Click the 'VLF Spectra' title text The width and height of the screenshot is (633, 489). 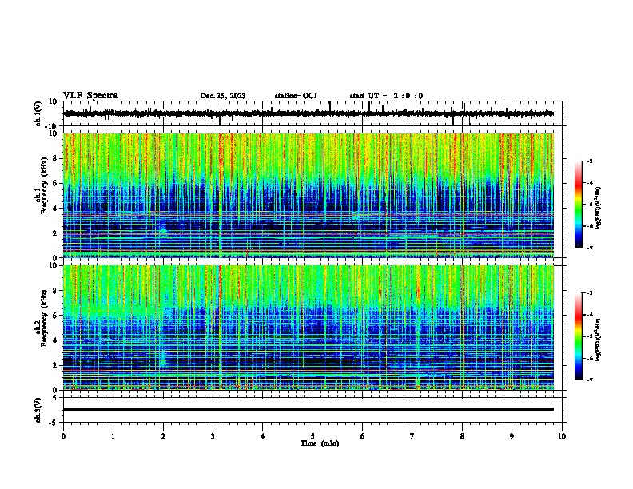90,96
